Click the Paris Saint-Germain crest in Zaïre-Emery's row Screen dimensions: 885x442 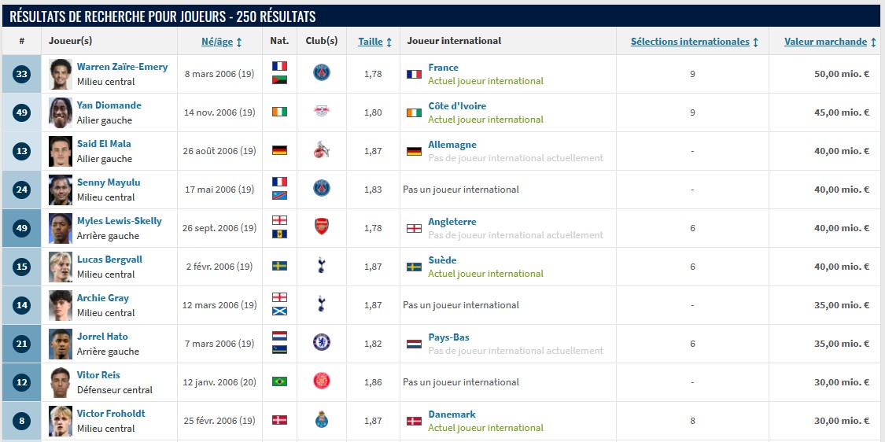322,73
